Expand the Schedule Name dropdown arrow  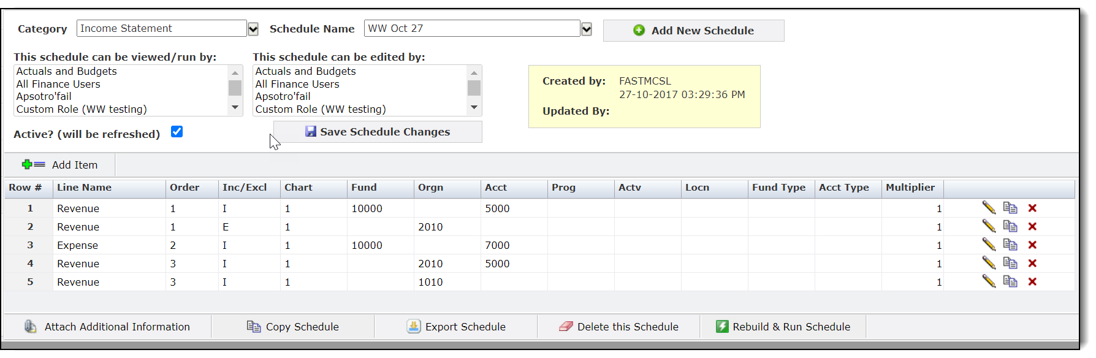(587, 29)
